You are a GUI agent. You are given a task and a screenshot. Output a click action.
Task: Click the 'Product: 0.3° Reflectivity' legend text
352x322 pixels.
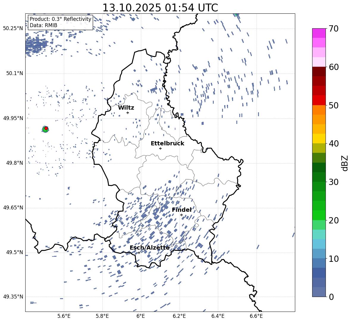point(60,19)
